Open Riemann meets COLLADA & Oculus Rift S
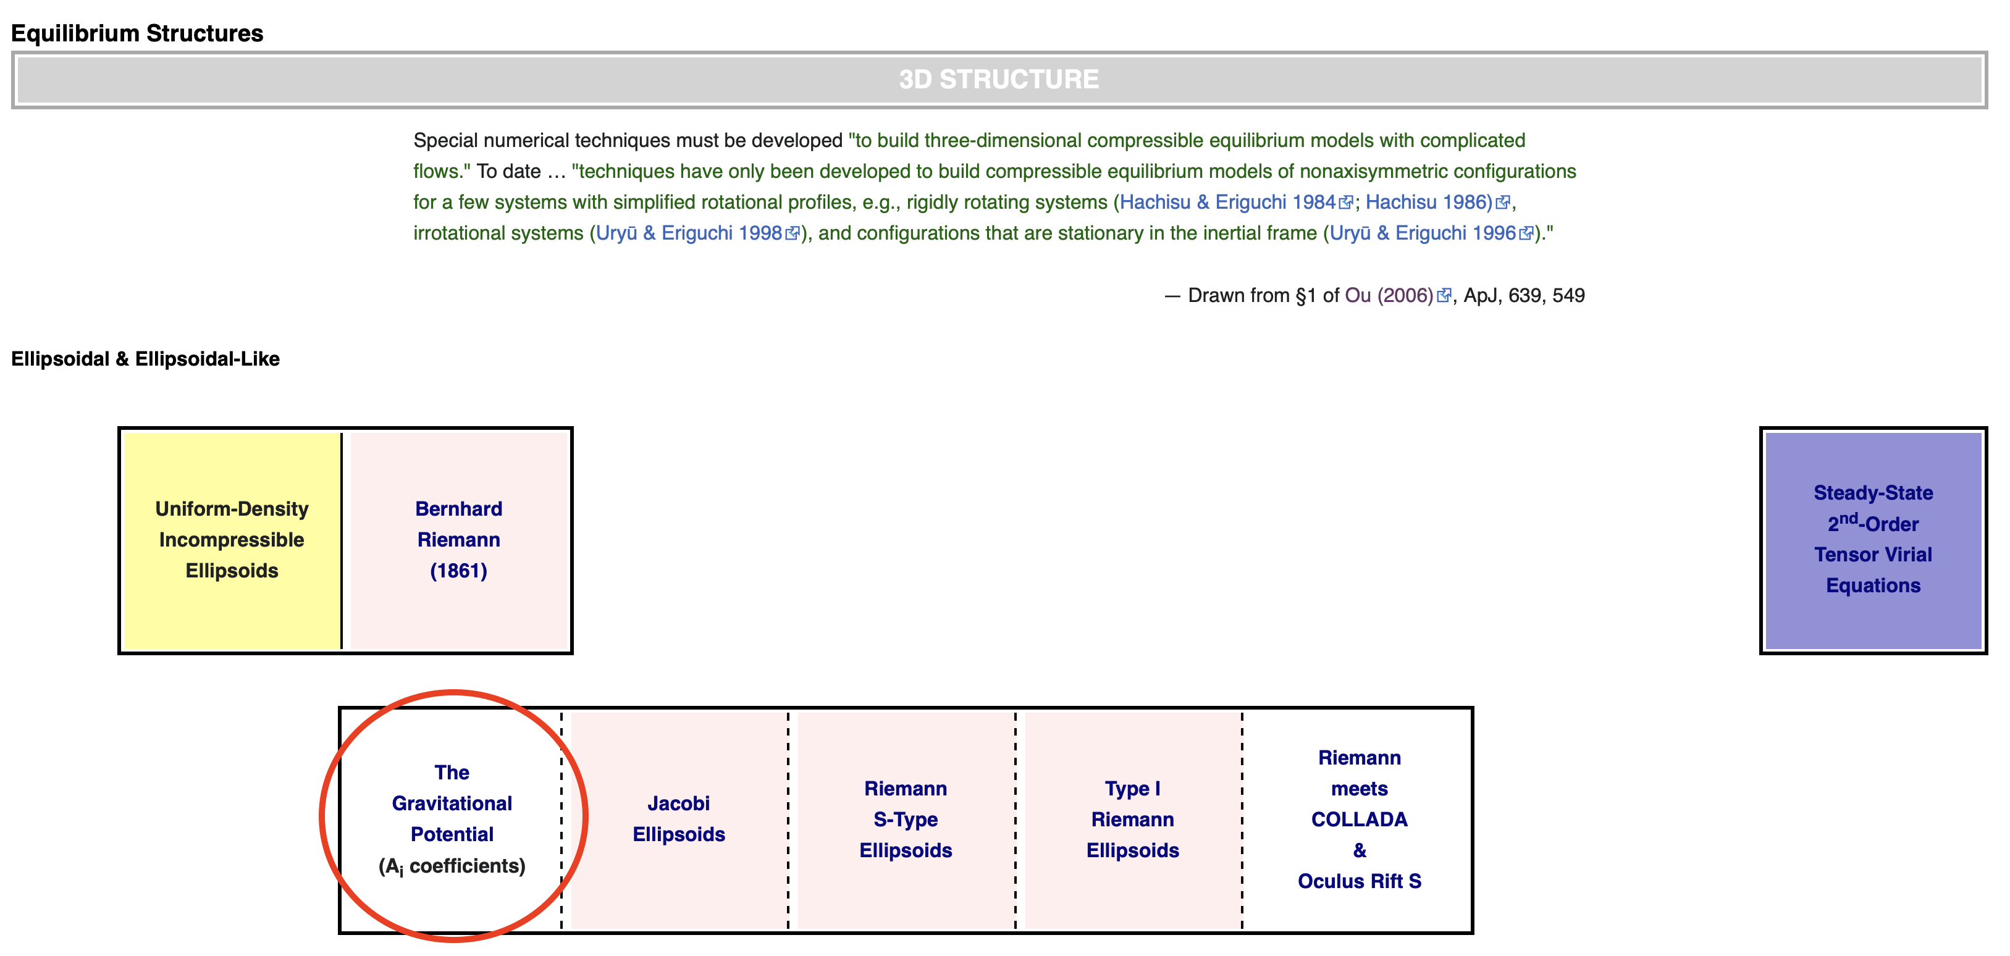Screen dimensions: 2010x956 tap(1359, 820)
